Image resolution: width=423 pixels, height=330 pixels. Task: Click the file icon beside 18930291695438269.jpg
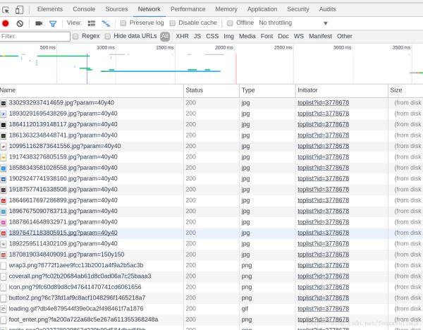point(4,114)
